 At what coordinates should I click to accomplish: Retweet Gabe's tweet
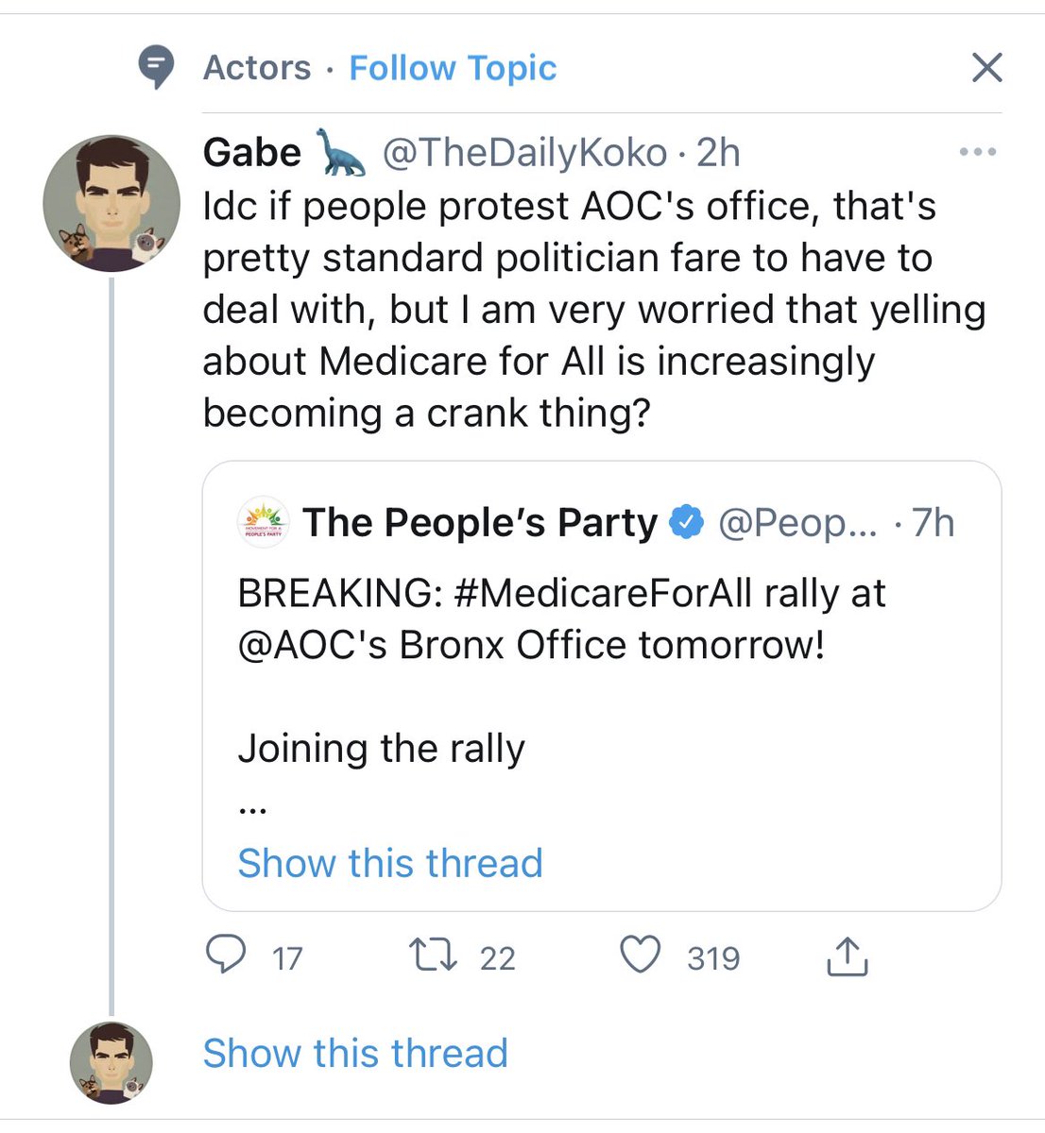click(432, 955)
